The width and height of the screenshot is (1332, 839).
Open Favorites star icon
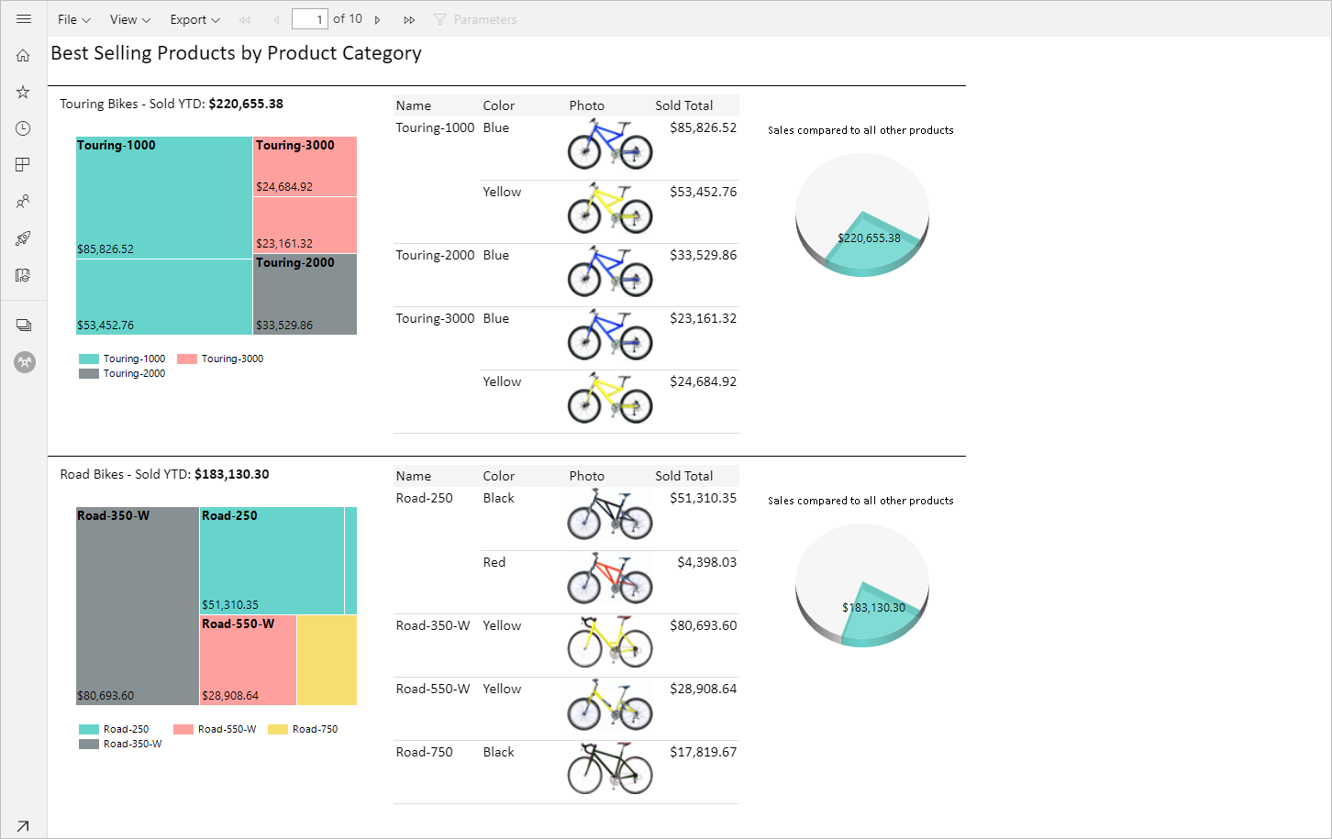pos(24,92)
